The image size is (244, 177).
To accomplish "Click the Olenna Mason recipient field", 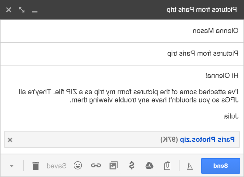I will tap(122, 31).
